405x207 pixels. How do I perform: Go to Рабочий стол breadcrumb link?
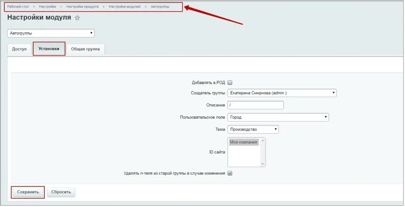pyautogui.click(x=17, y=7)
